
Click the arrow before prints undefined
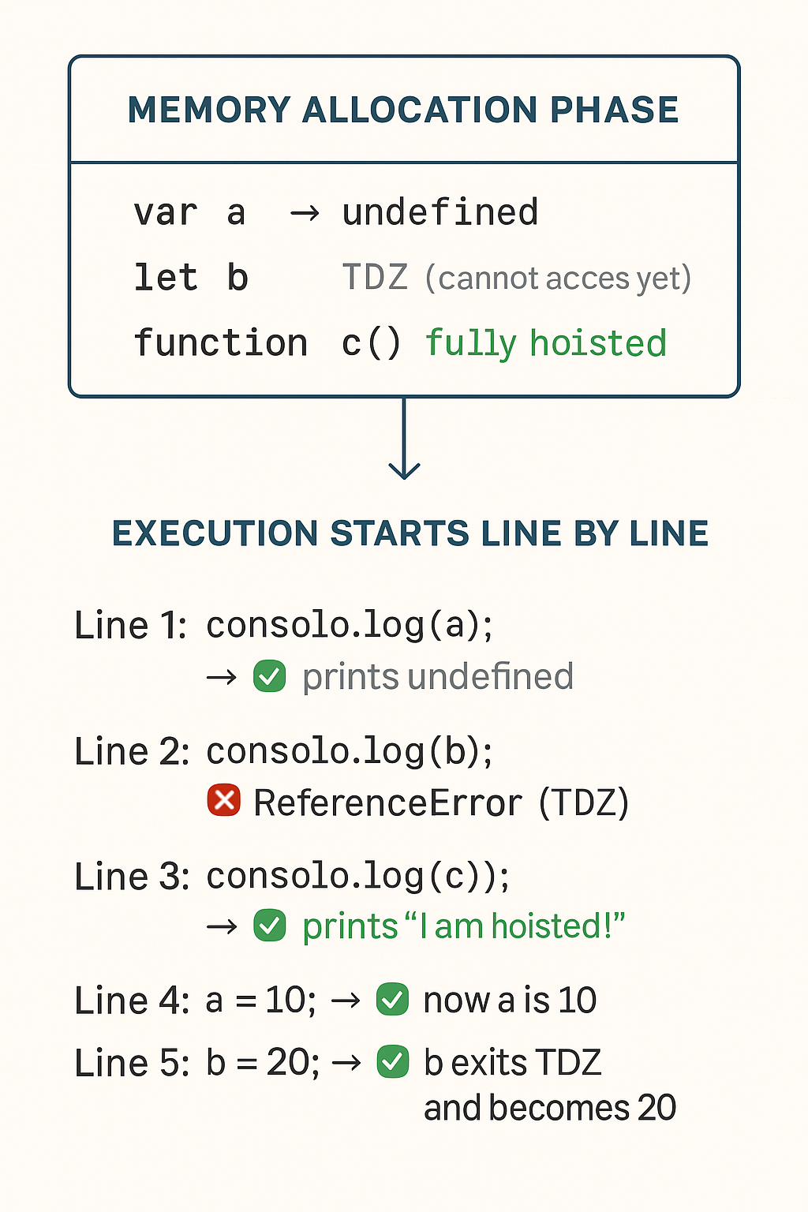222,677
